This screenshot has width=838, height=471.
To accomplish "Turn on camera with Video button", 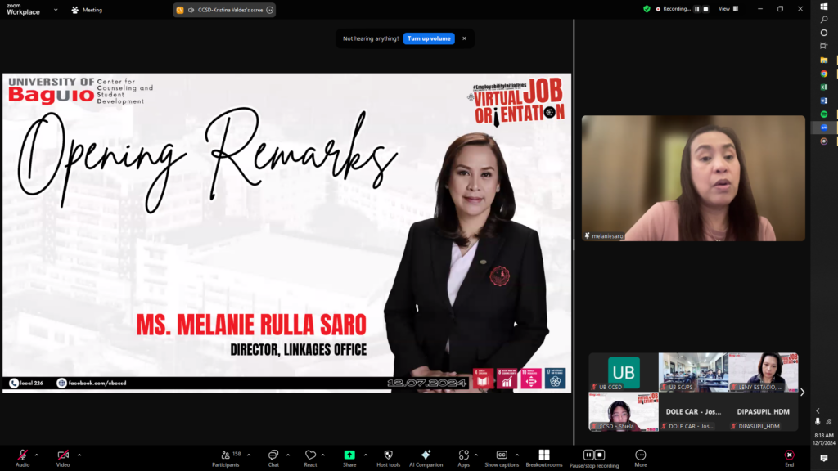I will tap(63, 458).
